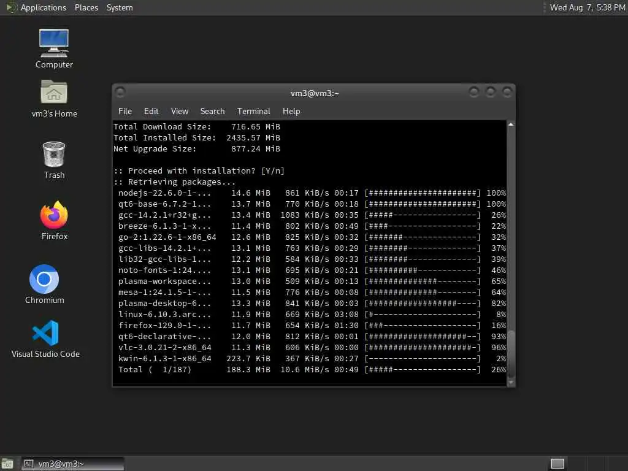Click the linux-6.10.3.arc package row
Image resolution: width=628 pixels, height=471 pixels.
coord(312,315)
